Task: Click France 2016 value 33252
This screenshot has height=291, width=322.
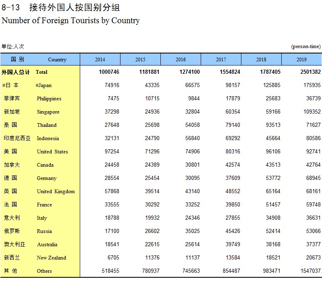Action: click(192, 204)
